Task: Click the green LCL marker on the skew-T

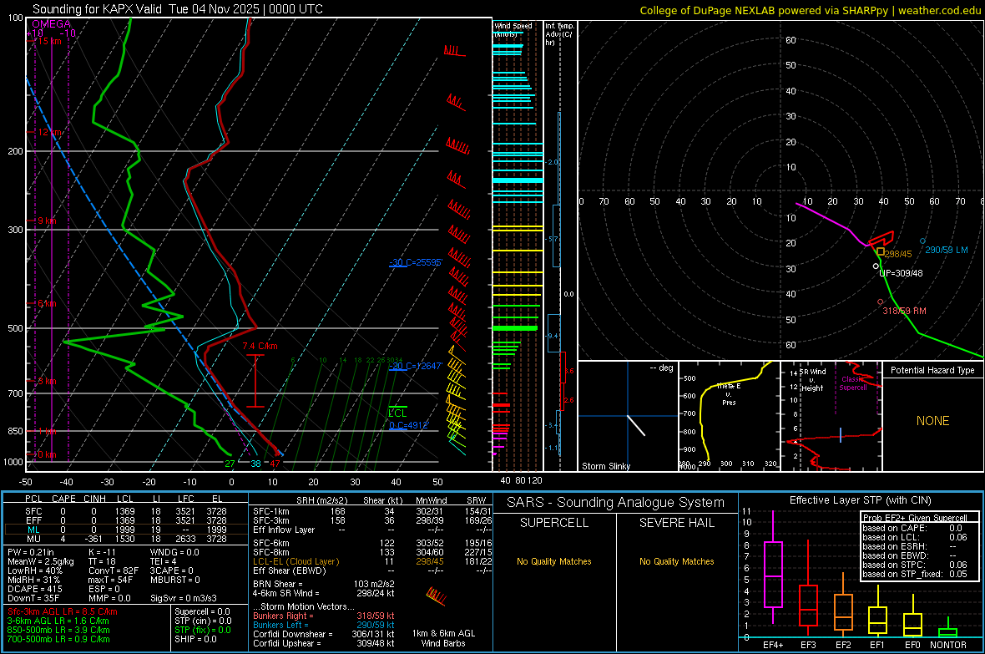Action: (397, 412)
